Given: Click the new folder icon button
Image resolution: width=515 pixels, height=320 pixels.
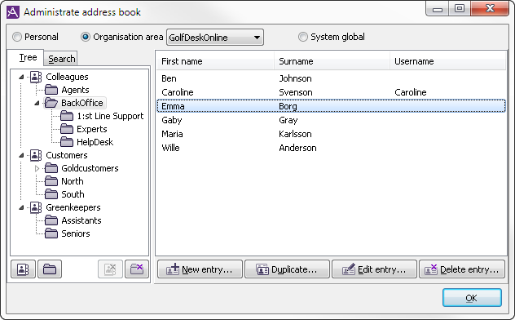Looking at the screenshot, I should point(50,269).
